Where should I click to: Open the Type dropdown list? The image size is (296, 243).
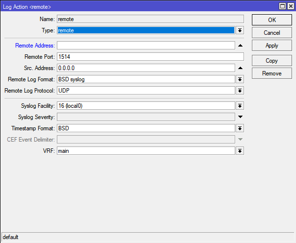tap(240, 30)
